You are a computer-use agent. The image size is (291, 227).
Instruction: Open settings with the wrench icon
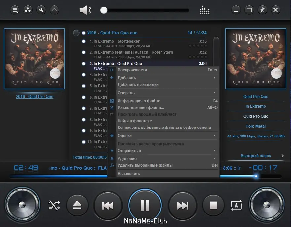click(x=41, y=10)
